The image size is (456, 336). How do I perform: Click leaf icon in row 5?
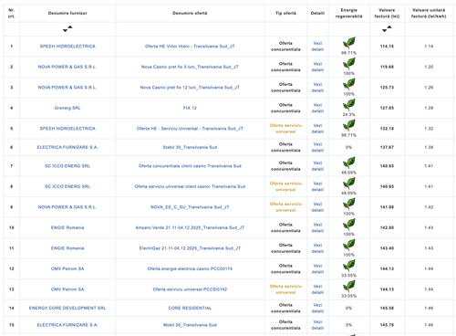(348, 125)
